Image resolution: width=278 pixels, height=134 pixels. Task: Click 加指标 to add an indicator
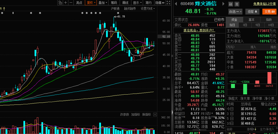[x=135, y=115]
